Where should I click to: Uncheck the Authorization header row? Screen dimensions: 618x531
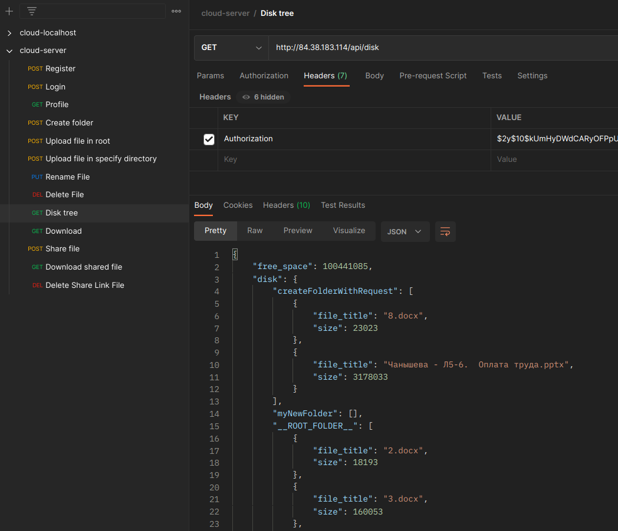click(209, 139)
